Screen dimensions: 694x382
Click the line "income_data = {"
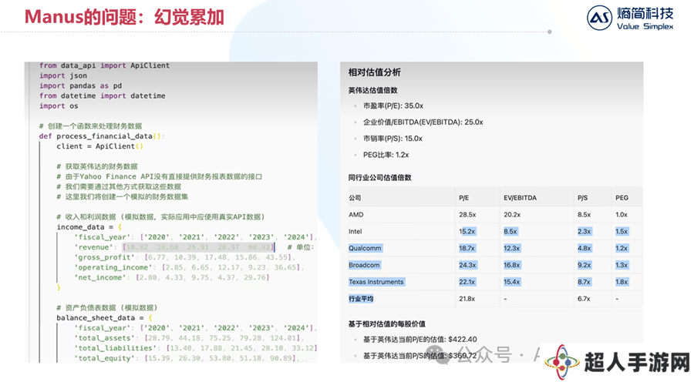(x=89, y=226)
